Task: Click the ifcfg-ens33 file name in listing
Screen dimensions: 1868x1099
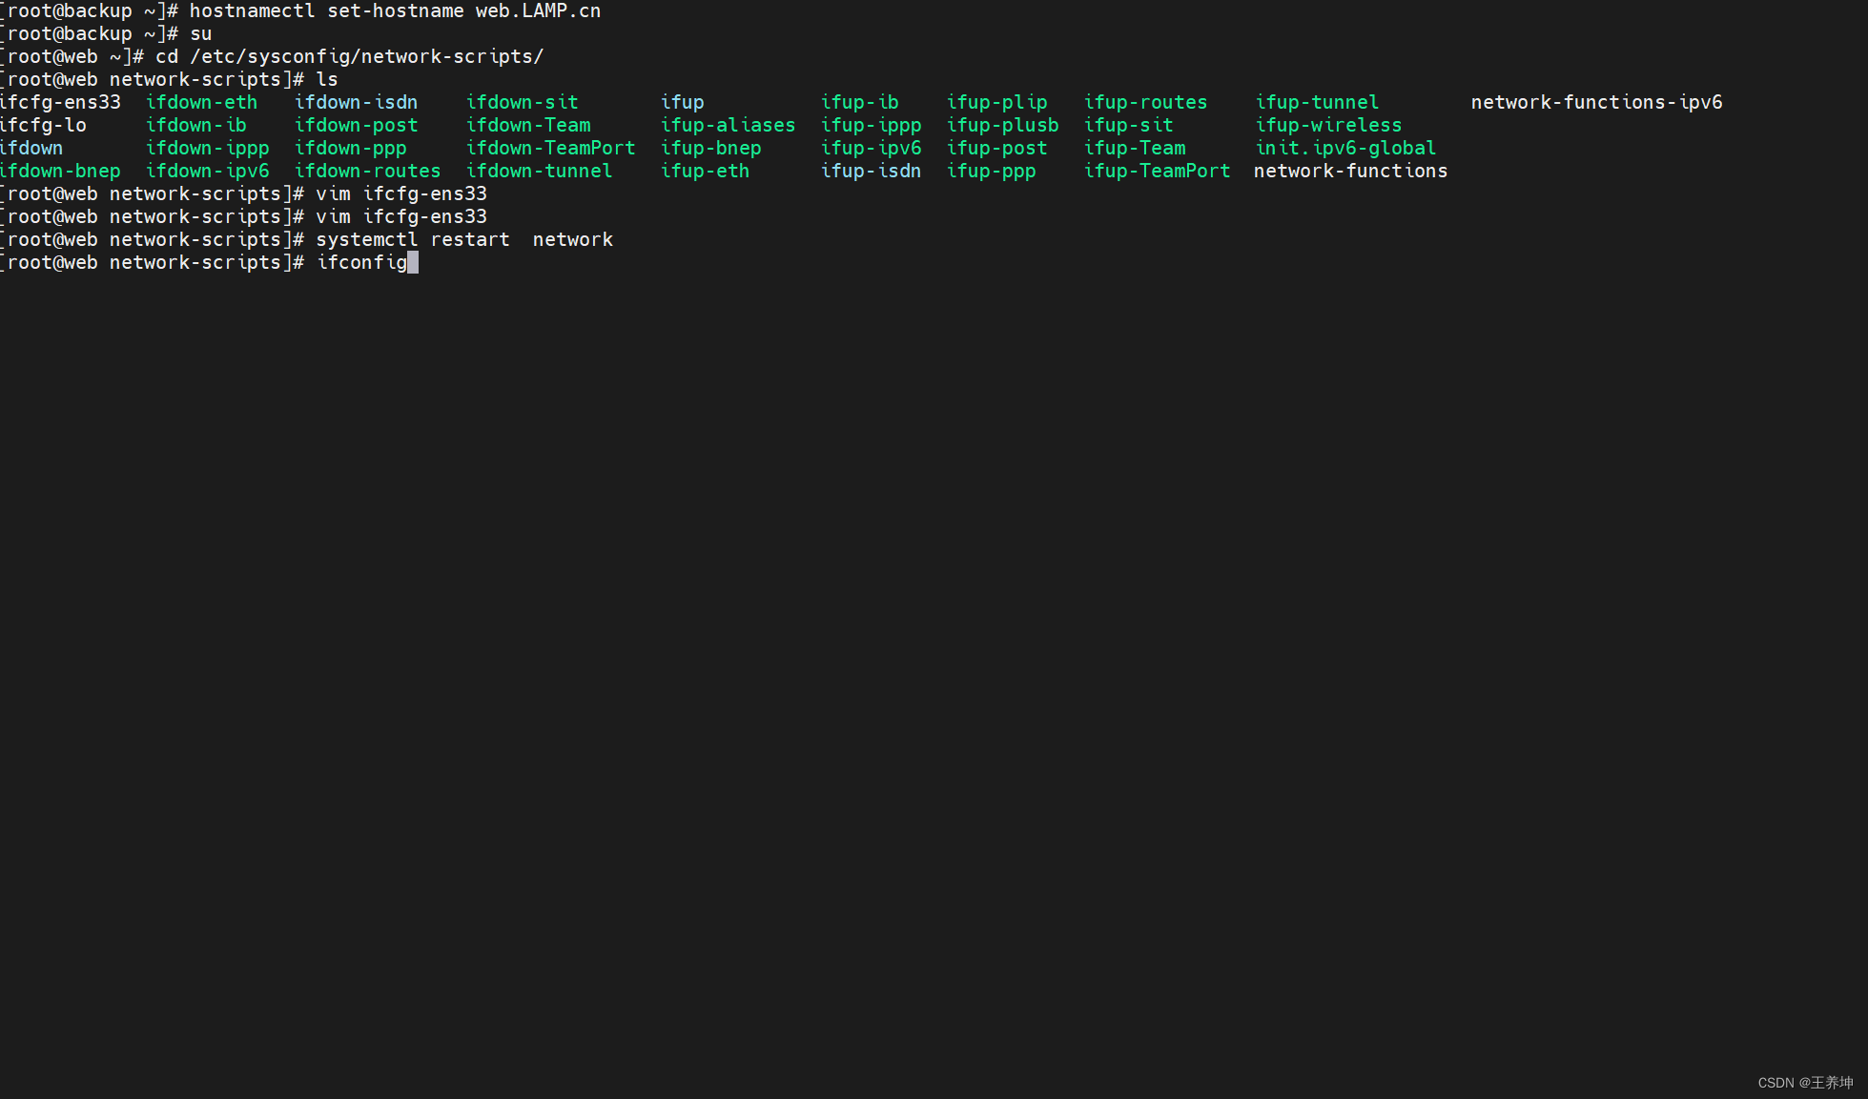Action: coord(60,102)
